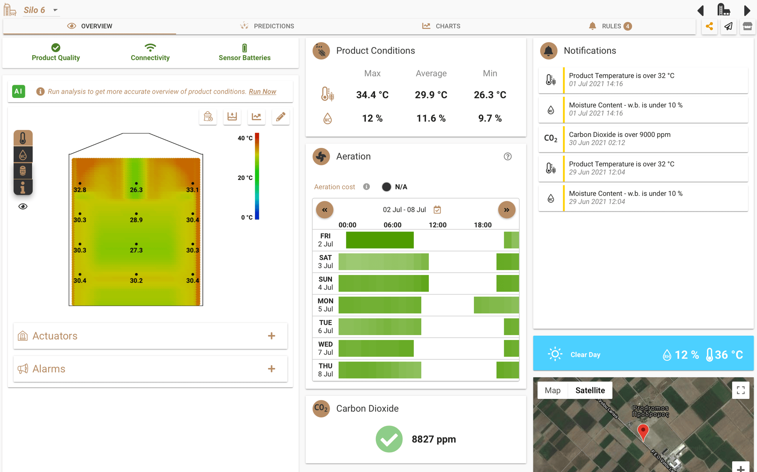757x472 pixels.
Task: Click the Notifications bell icon
Action: tap(548, 51)
